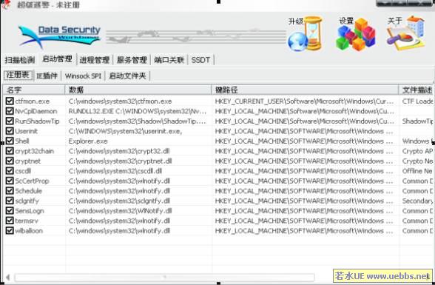The height and width of the screenshot is (285, 435).
Task: Open the 服务管理 tab
Action: [132, 60]
